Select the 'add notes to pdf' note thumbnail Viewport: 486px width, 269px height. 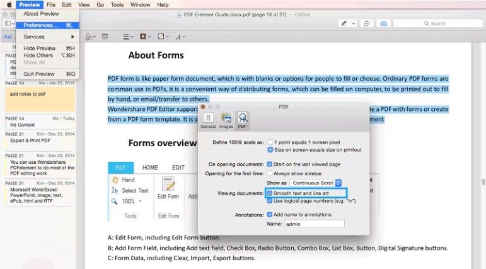(40, 99)
